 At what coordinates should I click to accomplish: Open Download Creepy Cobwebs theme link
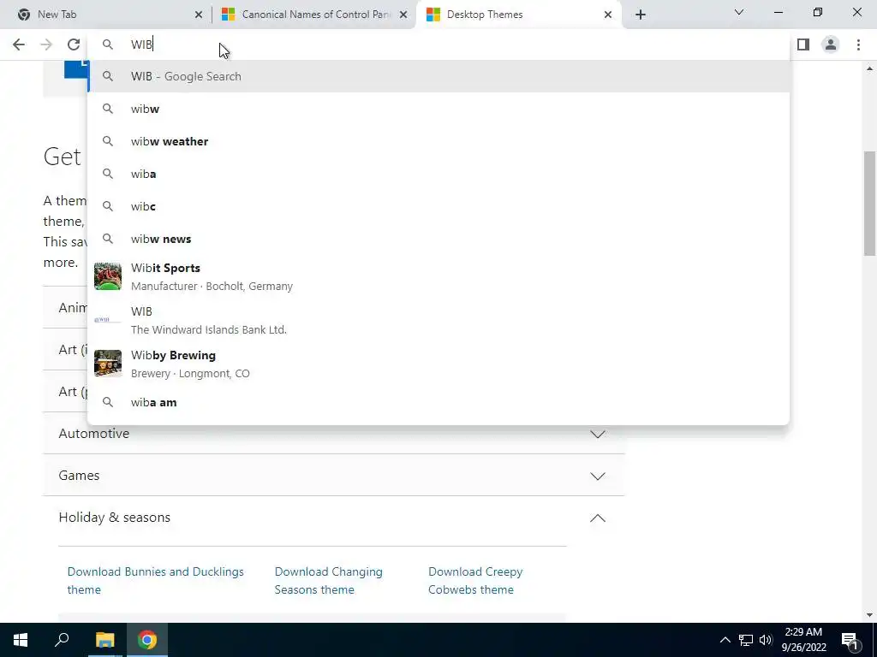[475, 581]
